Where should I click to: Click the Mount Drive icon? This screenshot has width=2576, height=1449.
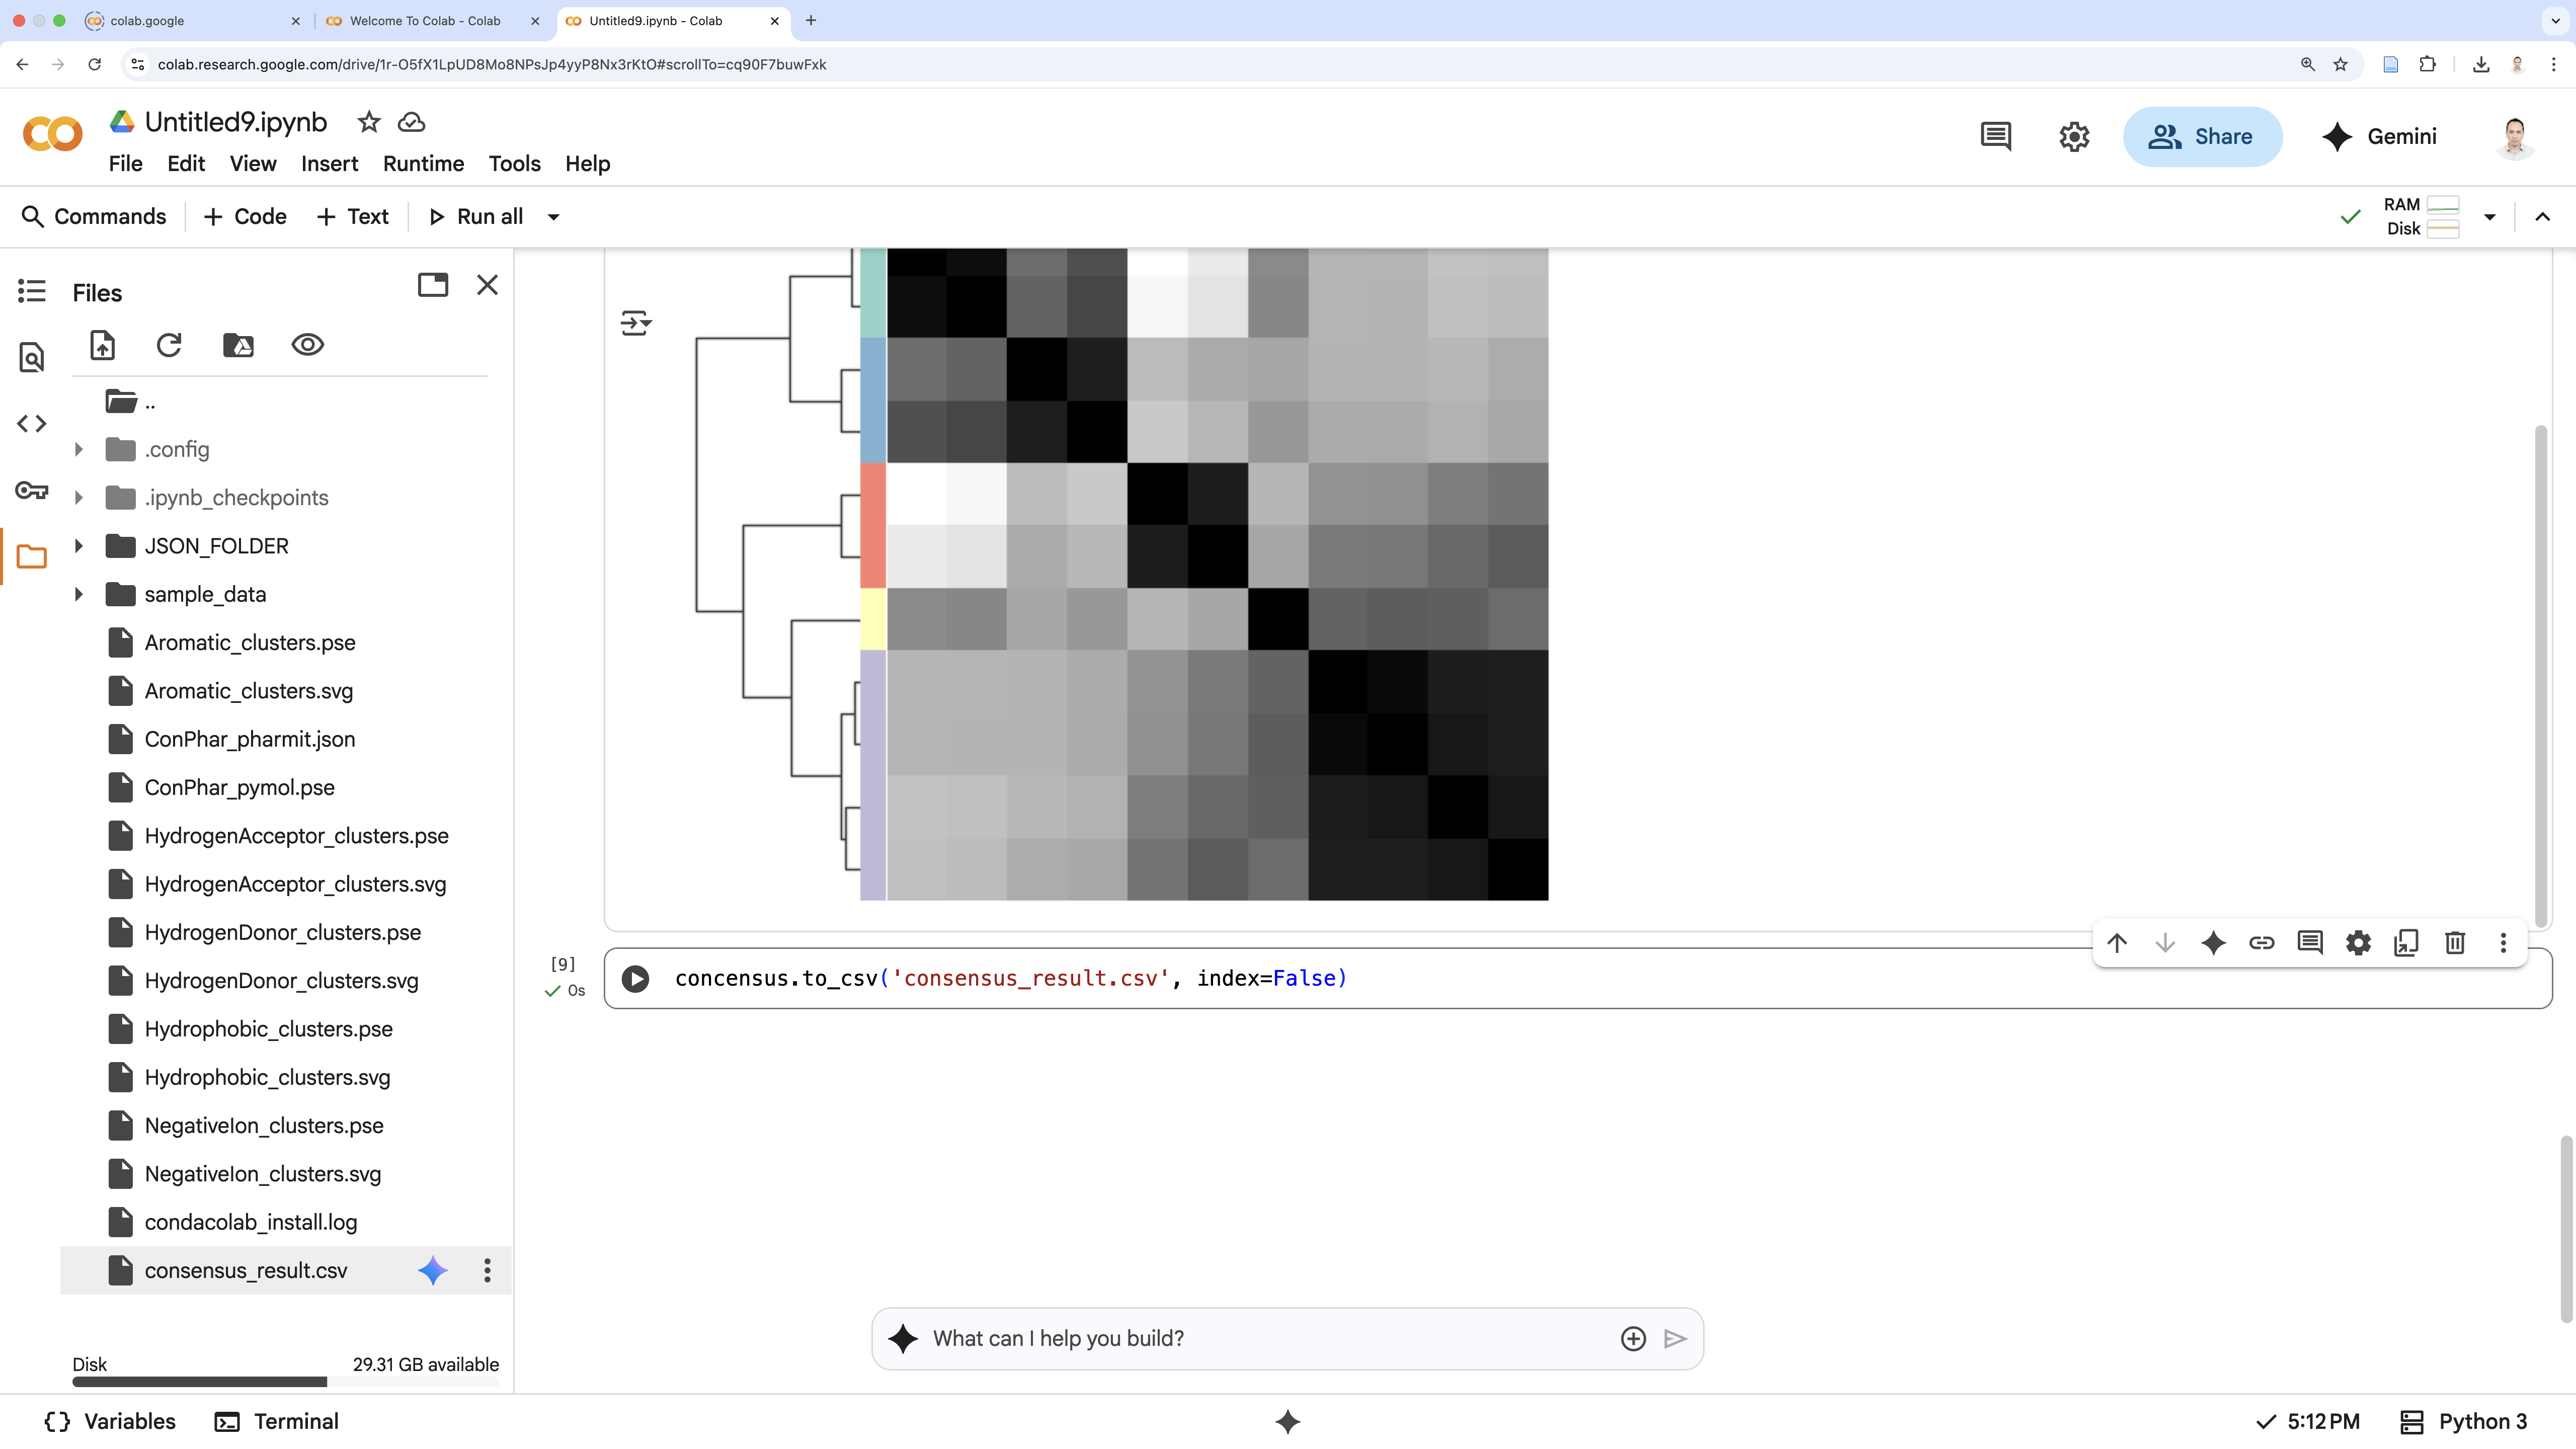point(238,345)
